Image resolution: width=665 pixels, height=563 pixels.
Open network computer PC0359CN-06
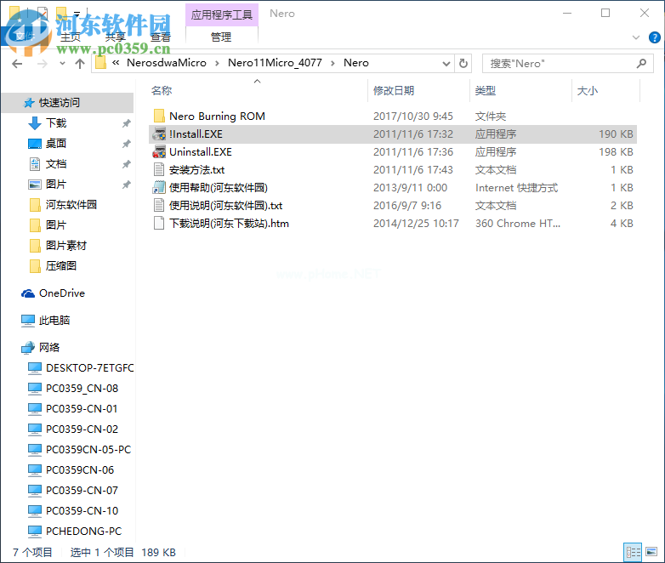[x=80, y=469]
